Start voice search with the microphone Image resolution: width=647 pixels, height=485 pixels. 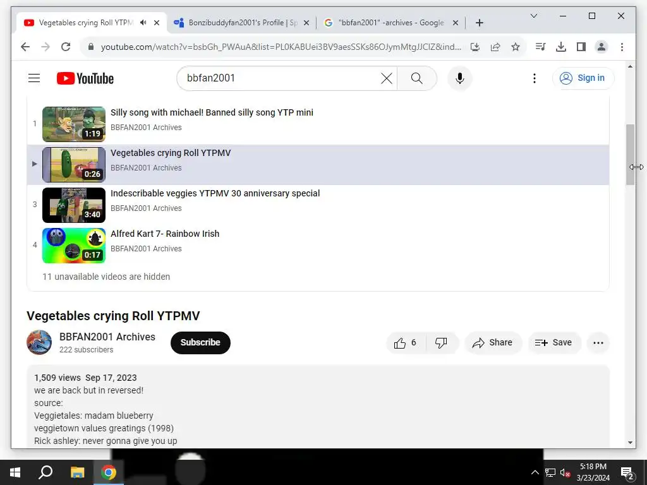pyautogui.click(x=460, y=78)
